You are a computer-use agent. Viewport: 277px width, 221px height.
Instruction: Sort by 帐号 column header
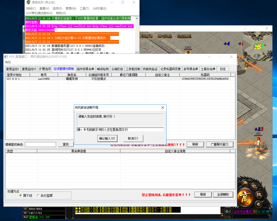coord(44,75)
